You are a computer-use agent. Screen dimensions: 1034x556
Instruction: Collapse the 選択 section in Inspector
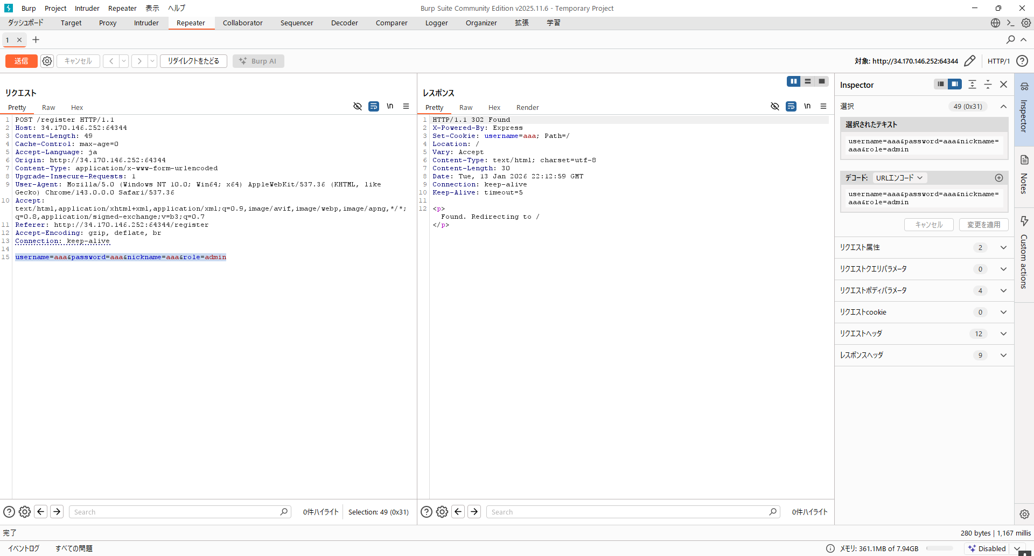click(x=1003, y=107)
